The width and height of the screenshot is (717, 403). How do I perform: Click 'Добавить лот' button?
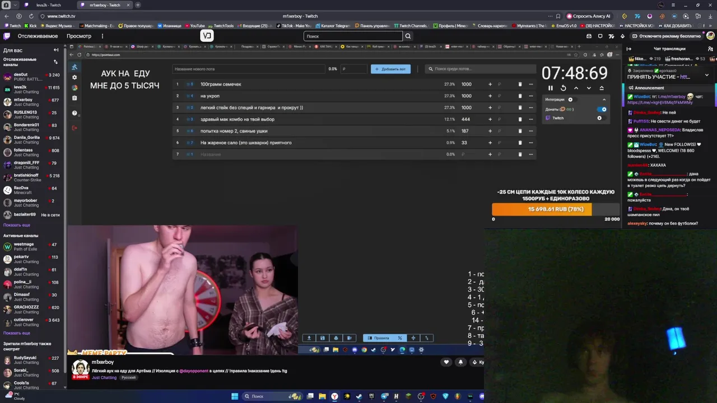pyautogui.click(x=390, y=69)
